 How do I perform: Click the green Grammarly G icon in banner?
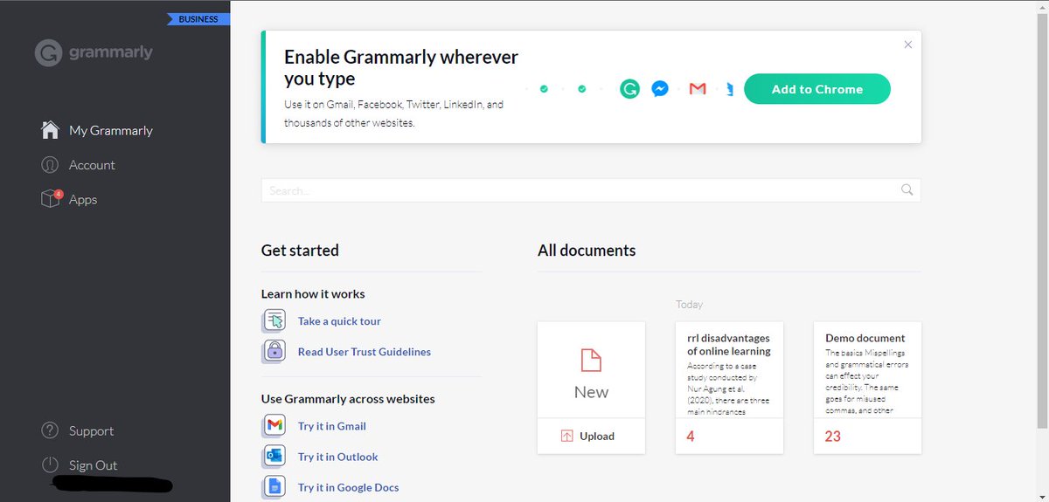(629, 89)
